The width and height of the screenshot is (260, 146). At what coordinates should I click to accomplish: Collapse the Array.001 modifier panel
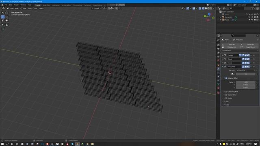pyautogui.click(x=222, y=67)
